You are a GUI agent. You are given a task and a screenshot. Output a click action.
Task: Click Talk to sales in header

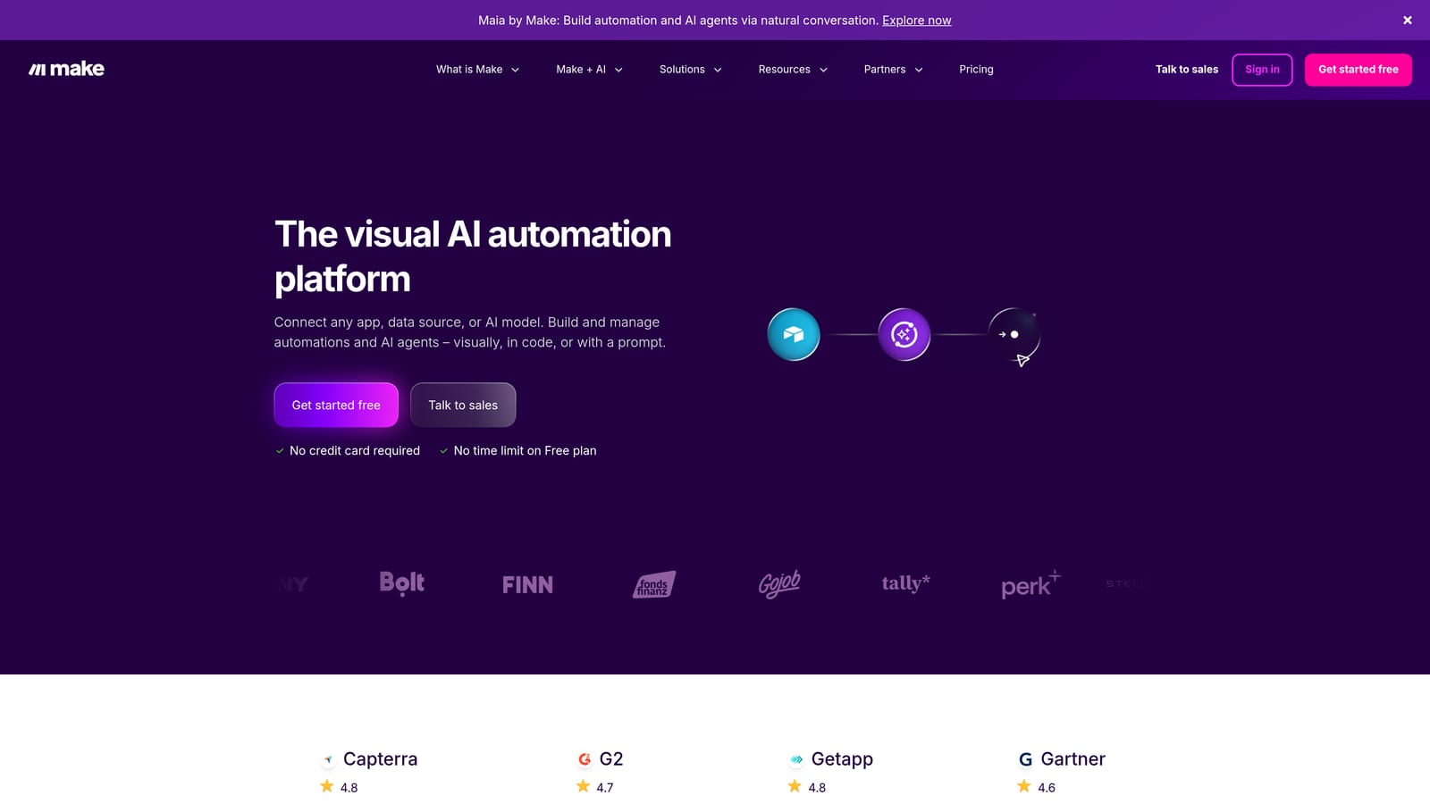pyautogui.click(x=1186, y=69)
